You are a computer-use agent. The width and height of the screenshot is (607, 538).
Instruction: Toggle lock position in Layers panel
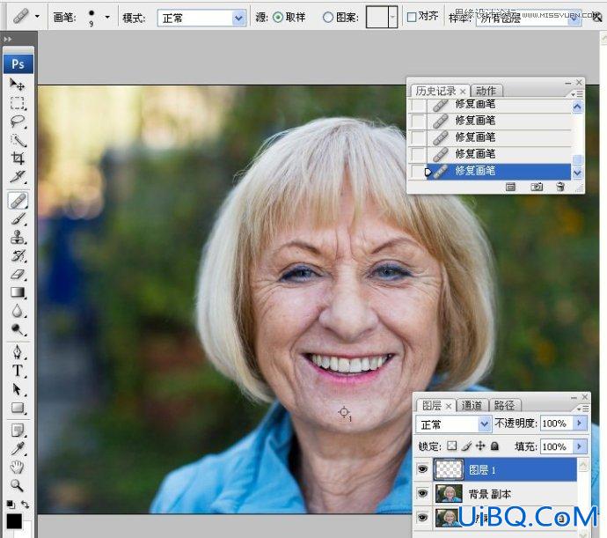click(x=480, y=446)
